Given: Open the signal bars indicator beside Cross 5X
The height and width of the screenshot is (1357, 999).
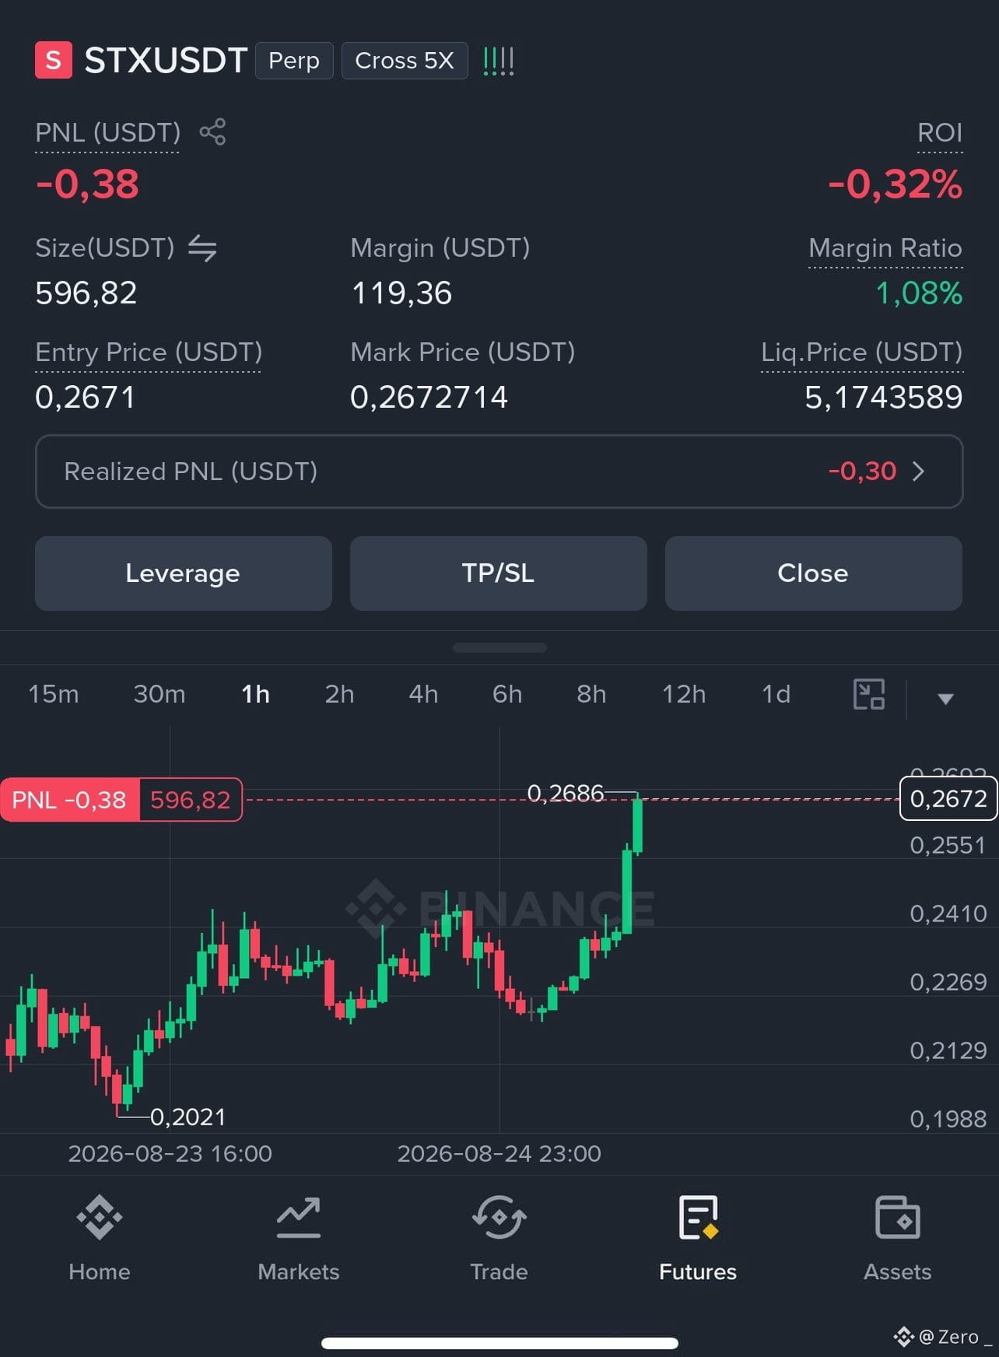Looking at the screenshot, I should pyautogui.click(x=499, y=61).
